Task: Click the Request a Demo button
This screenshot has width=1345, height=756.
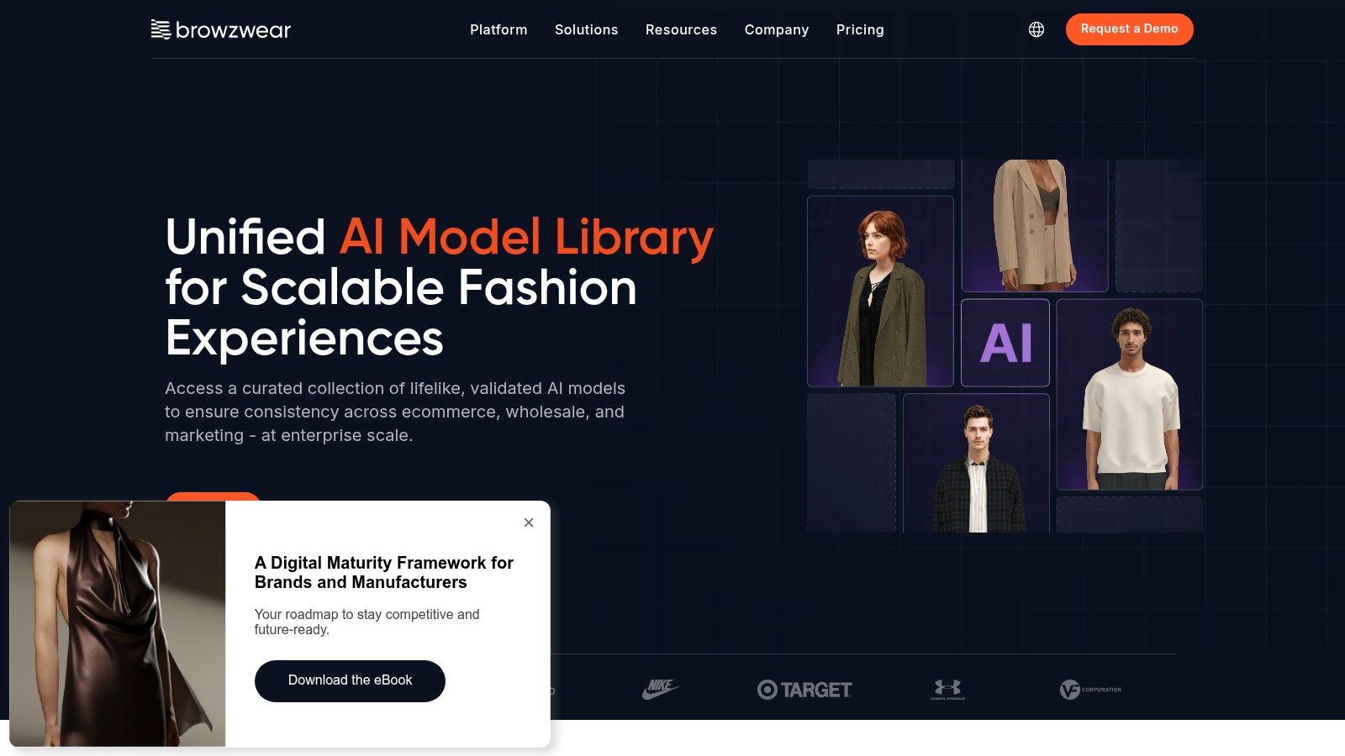Action: (x=1129, y=29)
